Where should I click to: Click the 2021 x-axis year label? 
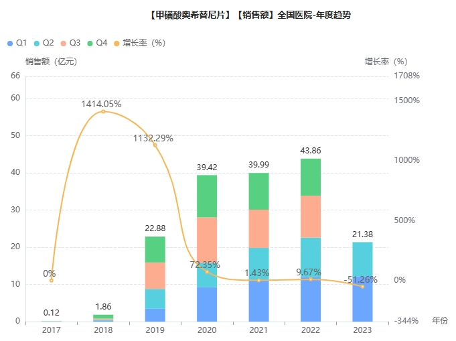pyautogui.click(x=259, y=330)
